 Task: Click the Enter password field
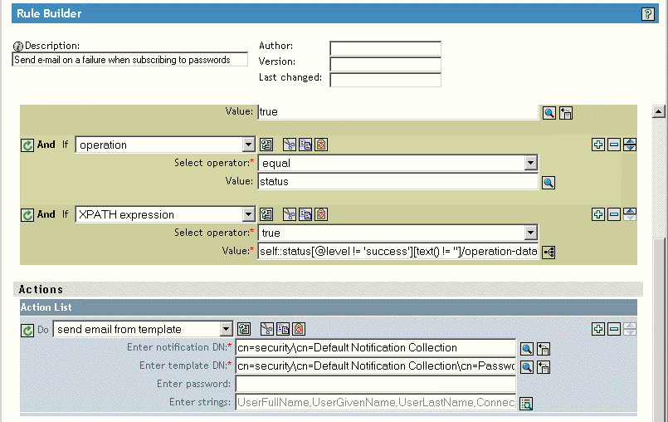point(375,385)
